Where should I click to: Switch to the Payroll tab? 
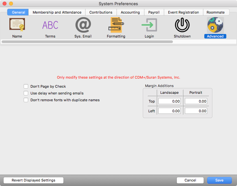click(x=154, y=12)
